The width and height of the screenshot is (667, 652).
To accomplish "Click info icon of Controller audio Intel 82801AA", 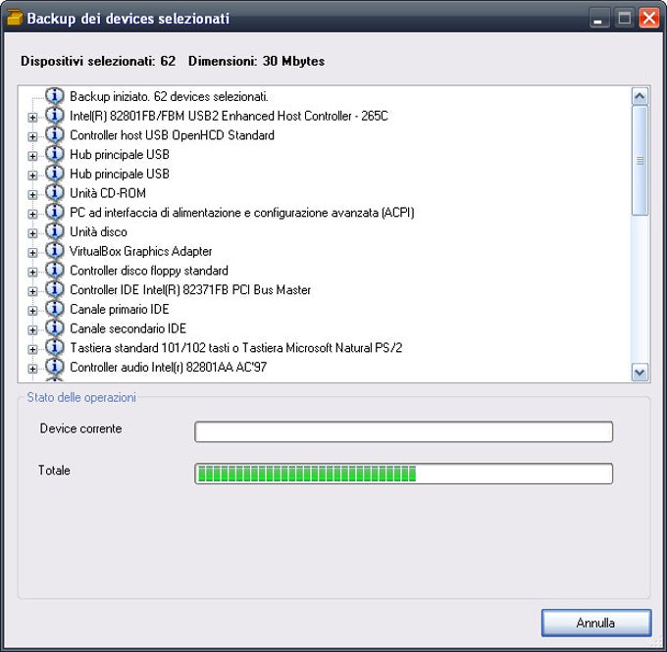I will [x=55, y=367].
